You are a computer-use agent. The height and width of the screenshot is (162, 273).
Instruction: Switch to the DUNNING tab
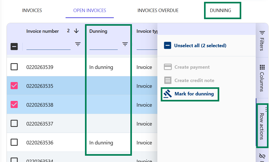coord(220,10)
